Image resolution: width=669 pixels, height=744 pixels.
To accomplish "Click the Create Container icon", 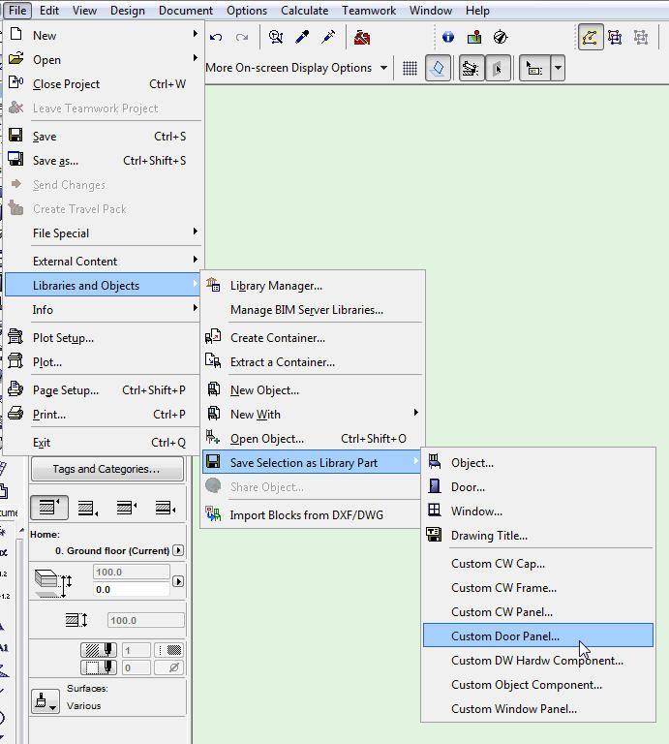I will 213,337.
